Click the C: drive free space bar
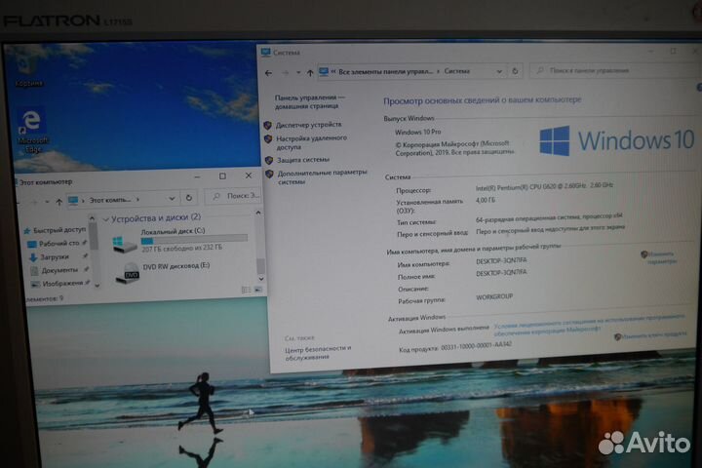This screenshot has width=702, height=468. 193,240
